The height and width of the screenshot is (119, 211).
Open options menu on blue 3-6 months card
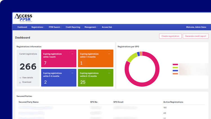point(72,73)
